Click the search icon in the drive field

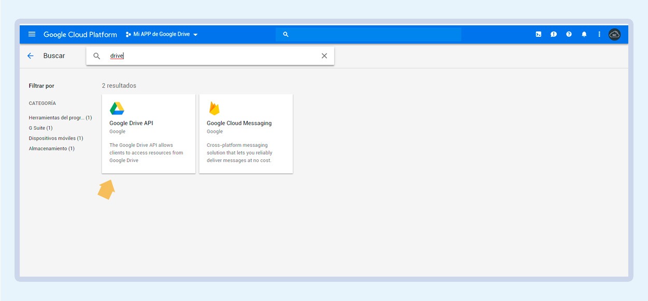96,56
